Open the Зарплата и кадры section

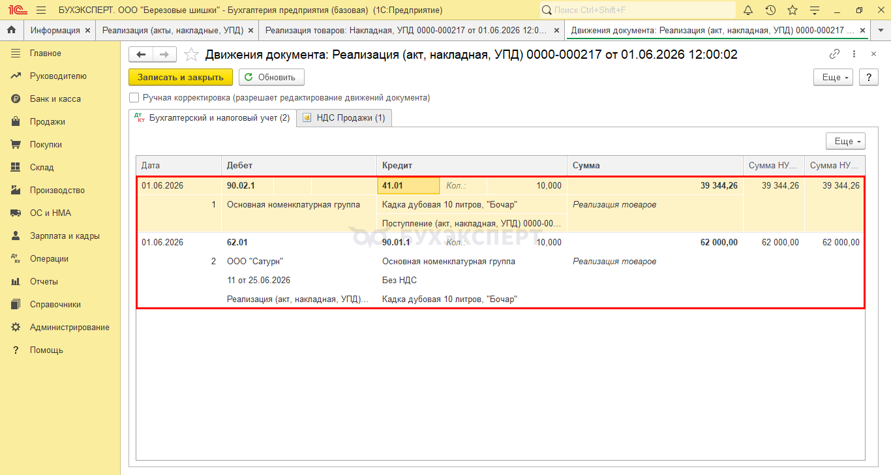(x=65, y=236)
